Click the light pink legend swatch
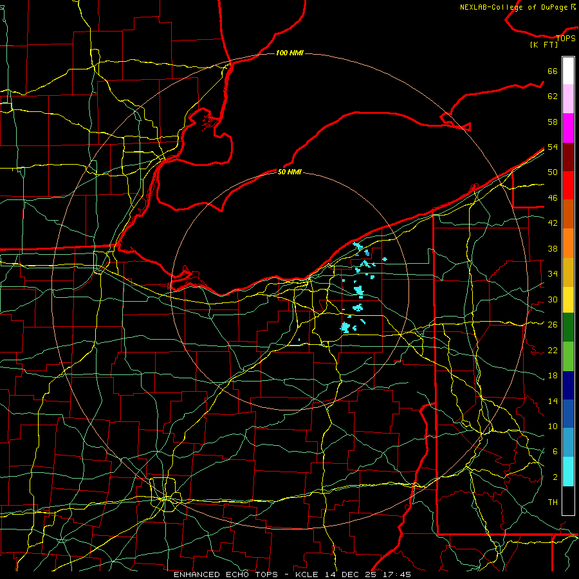The image size is (579, 579). pos(568,98)
